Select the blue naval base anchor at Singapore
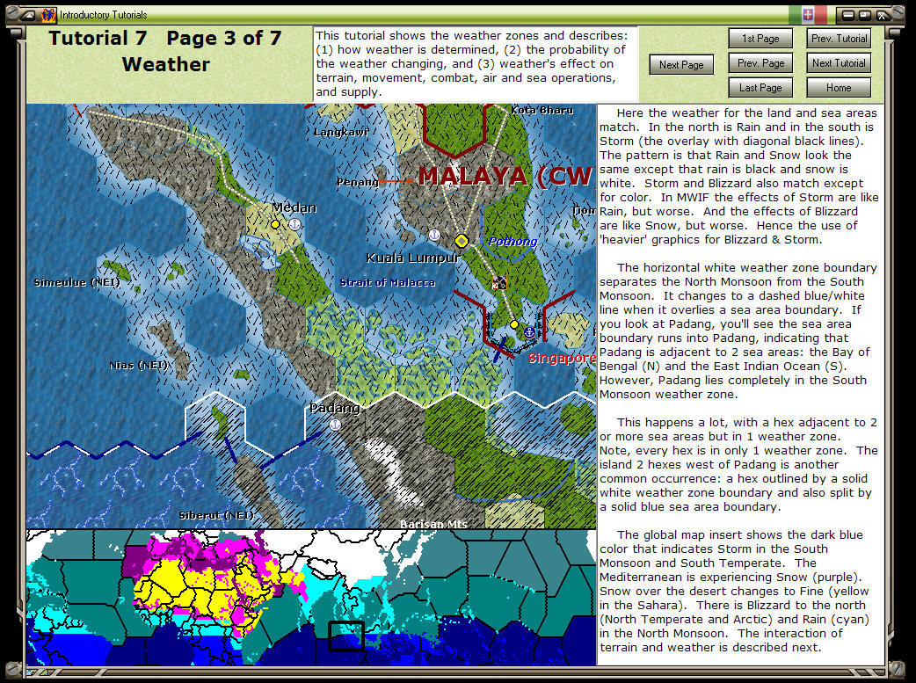Viewport: 916px width, 683px height. coord(529,333)
